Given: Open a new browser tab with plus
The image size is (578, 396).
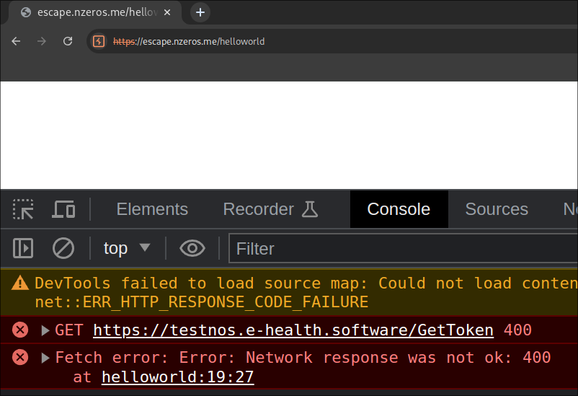Looking at the screenshot, I should click(x=200, y=12).
